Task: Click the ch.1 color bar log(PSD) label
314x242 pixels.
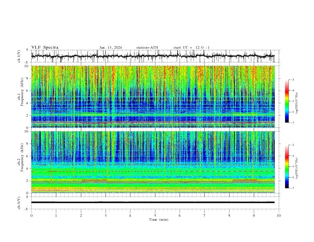Action: [x=297, y=103]
